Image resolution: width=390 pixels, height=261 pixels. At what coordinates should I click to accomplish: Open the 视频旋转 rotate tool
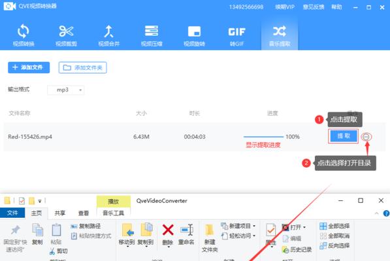click(194, 35)
